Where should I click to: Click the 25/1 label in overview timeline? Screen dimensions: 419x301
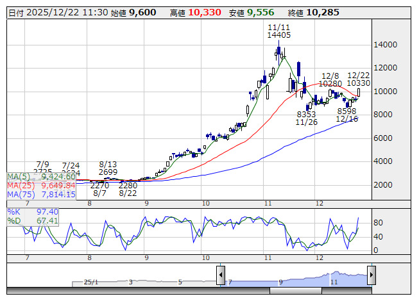pyautogui.click(x=90, y=281)
